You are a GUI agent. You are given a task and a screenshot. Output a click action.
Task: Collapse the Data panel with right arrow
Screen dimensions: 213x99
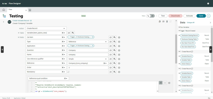tap(211, 49)
